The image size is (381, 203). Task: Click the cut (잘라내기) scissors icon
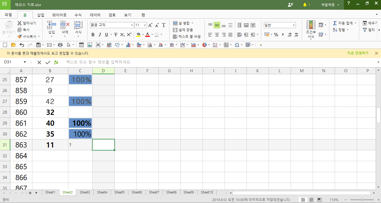tap(20, 23)
